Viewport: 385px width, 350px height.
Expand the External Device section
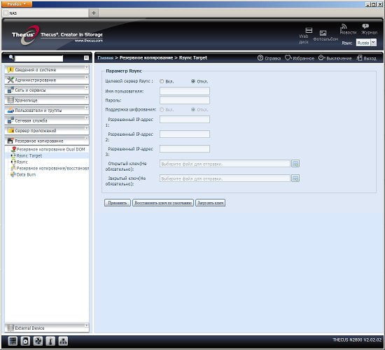[47, 328]
